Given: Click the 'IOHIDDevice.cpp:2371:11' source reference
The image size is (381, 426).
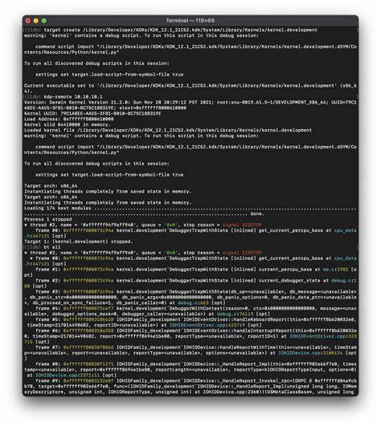Looking at the screenshot, I should [x=68, y=375].
